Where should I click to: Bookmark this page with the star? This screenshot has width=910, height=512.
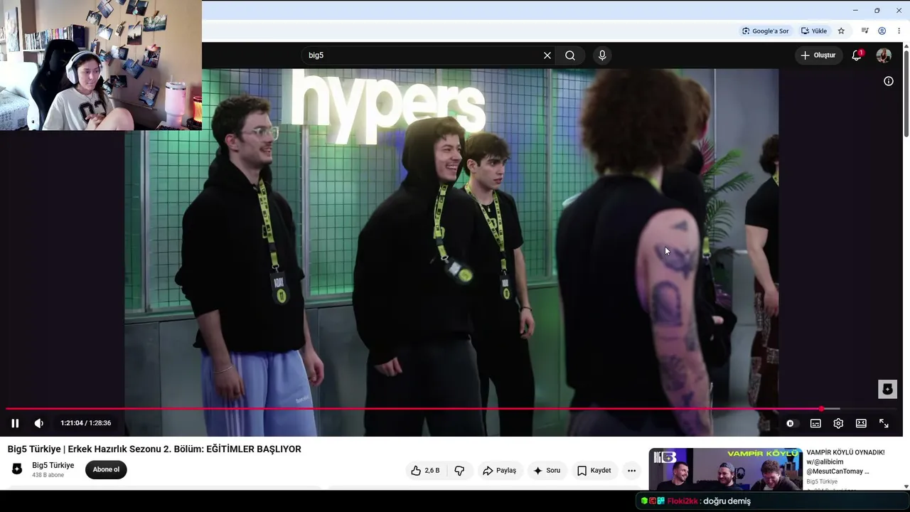click(x=841, y=31)
